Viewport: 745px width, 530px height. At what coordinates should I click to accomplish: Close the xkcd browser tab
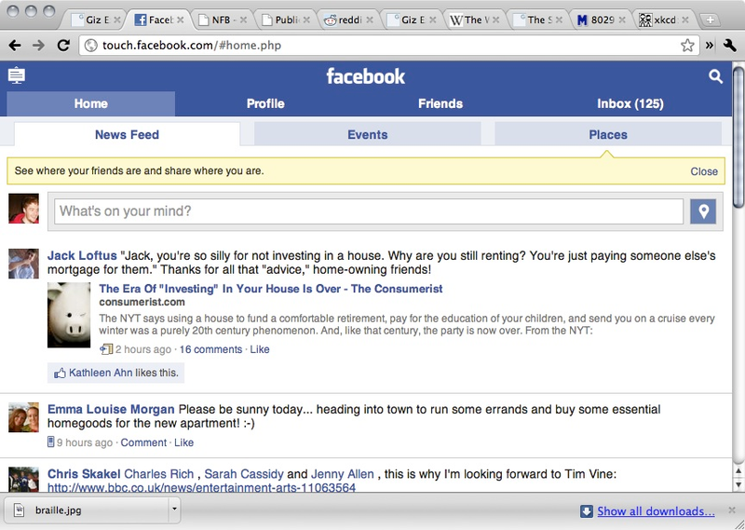[685, 20]
